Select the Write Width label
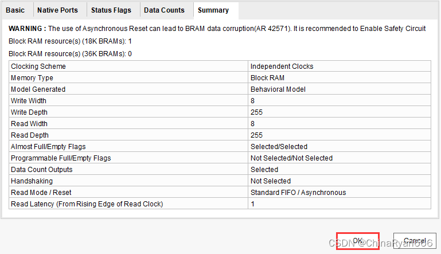The image size is (441, 254). click(29, 101)
